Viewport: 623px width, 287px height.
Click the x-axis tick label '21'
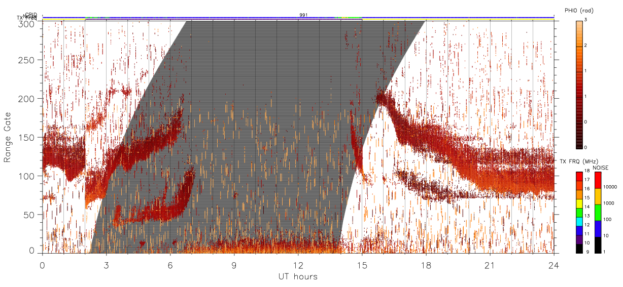coord(490,265)
